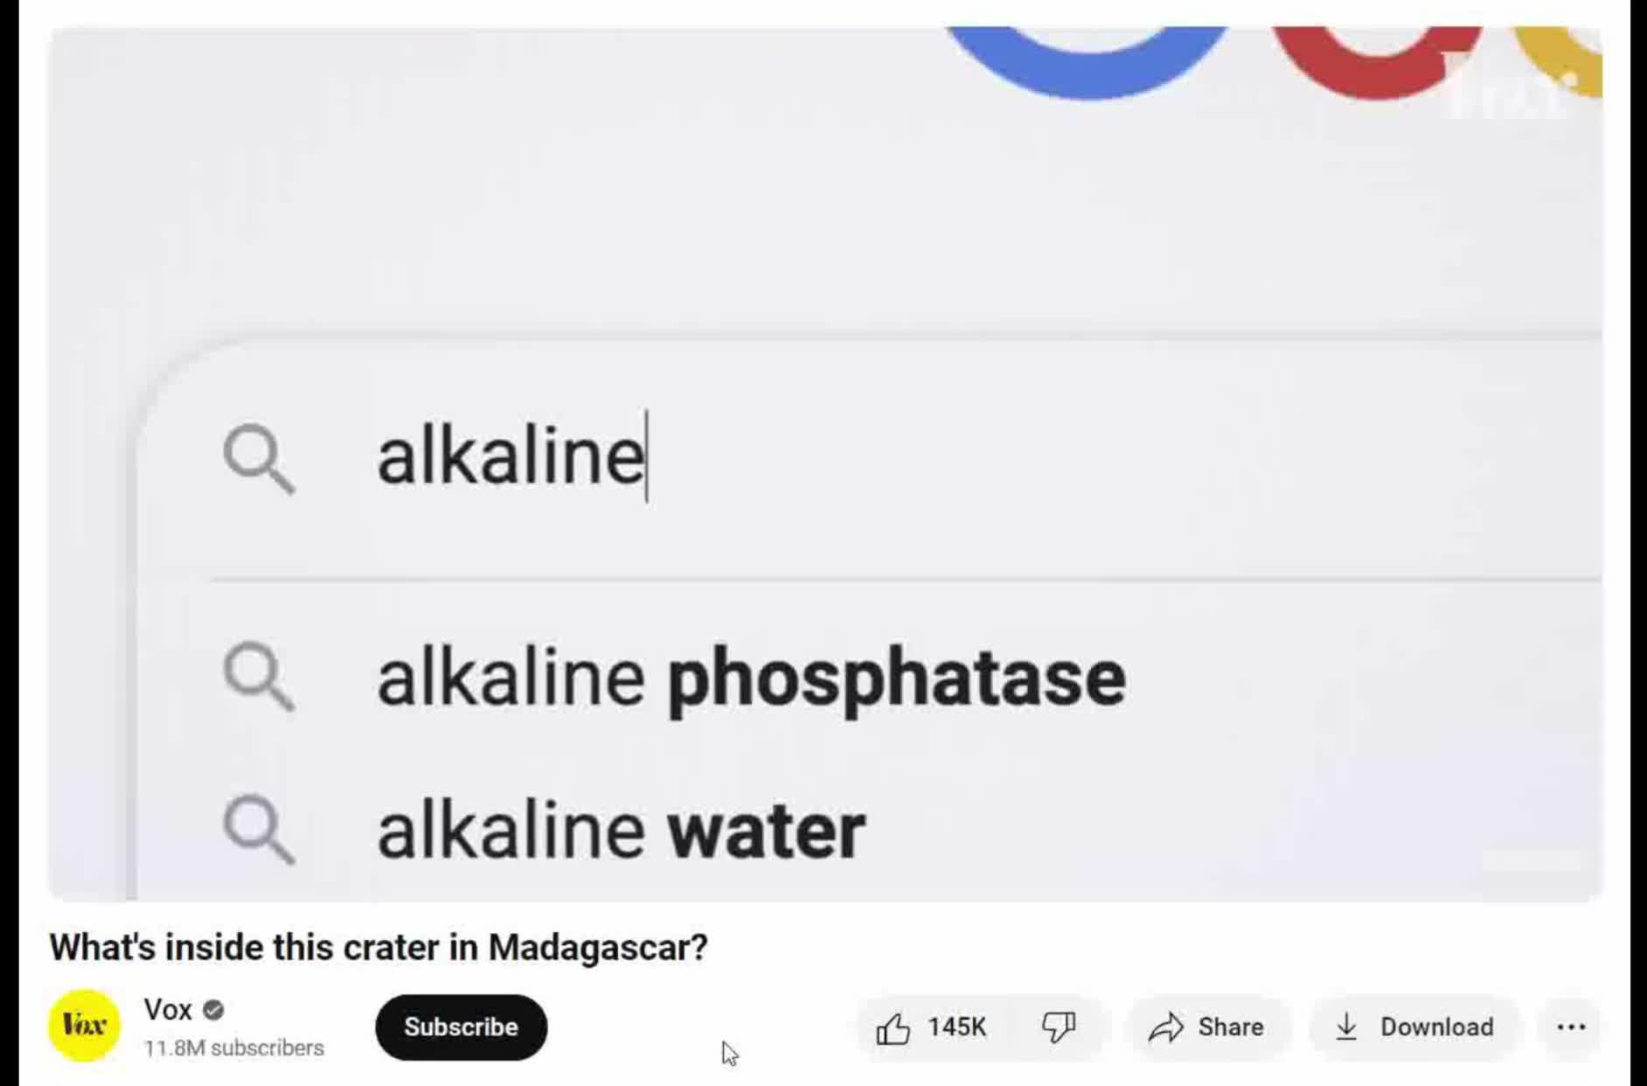The height and width of the screenshot is (1086, 1647).
Task: Select the 'alkaline water' suggestion text
Action: pos(621,831)
